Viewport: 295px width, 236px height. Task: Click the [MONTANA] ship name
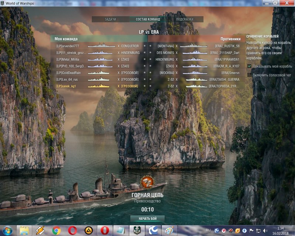click(166, 46)
